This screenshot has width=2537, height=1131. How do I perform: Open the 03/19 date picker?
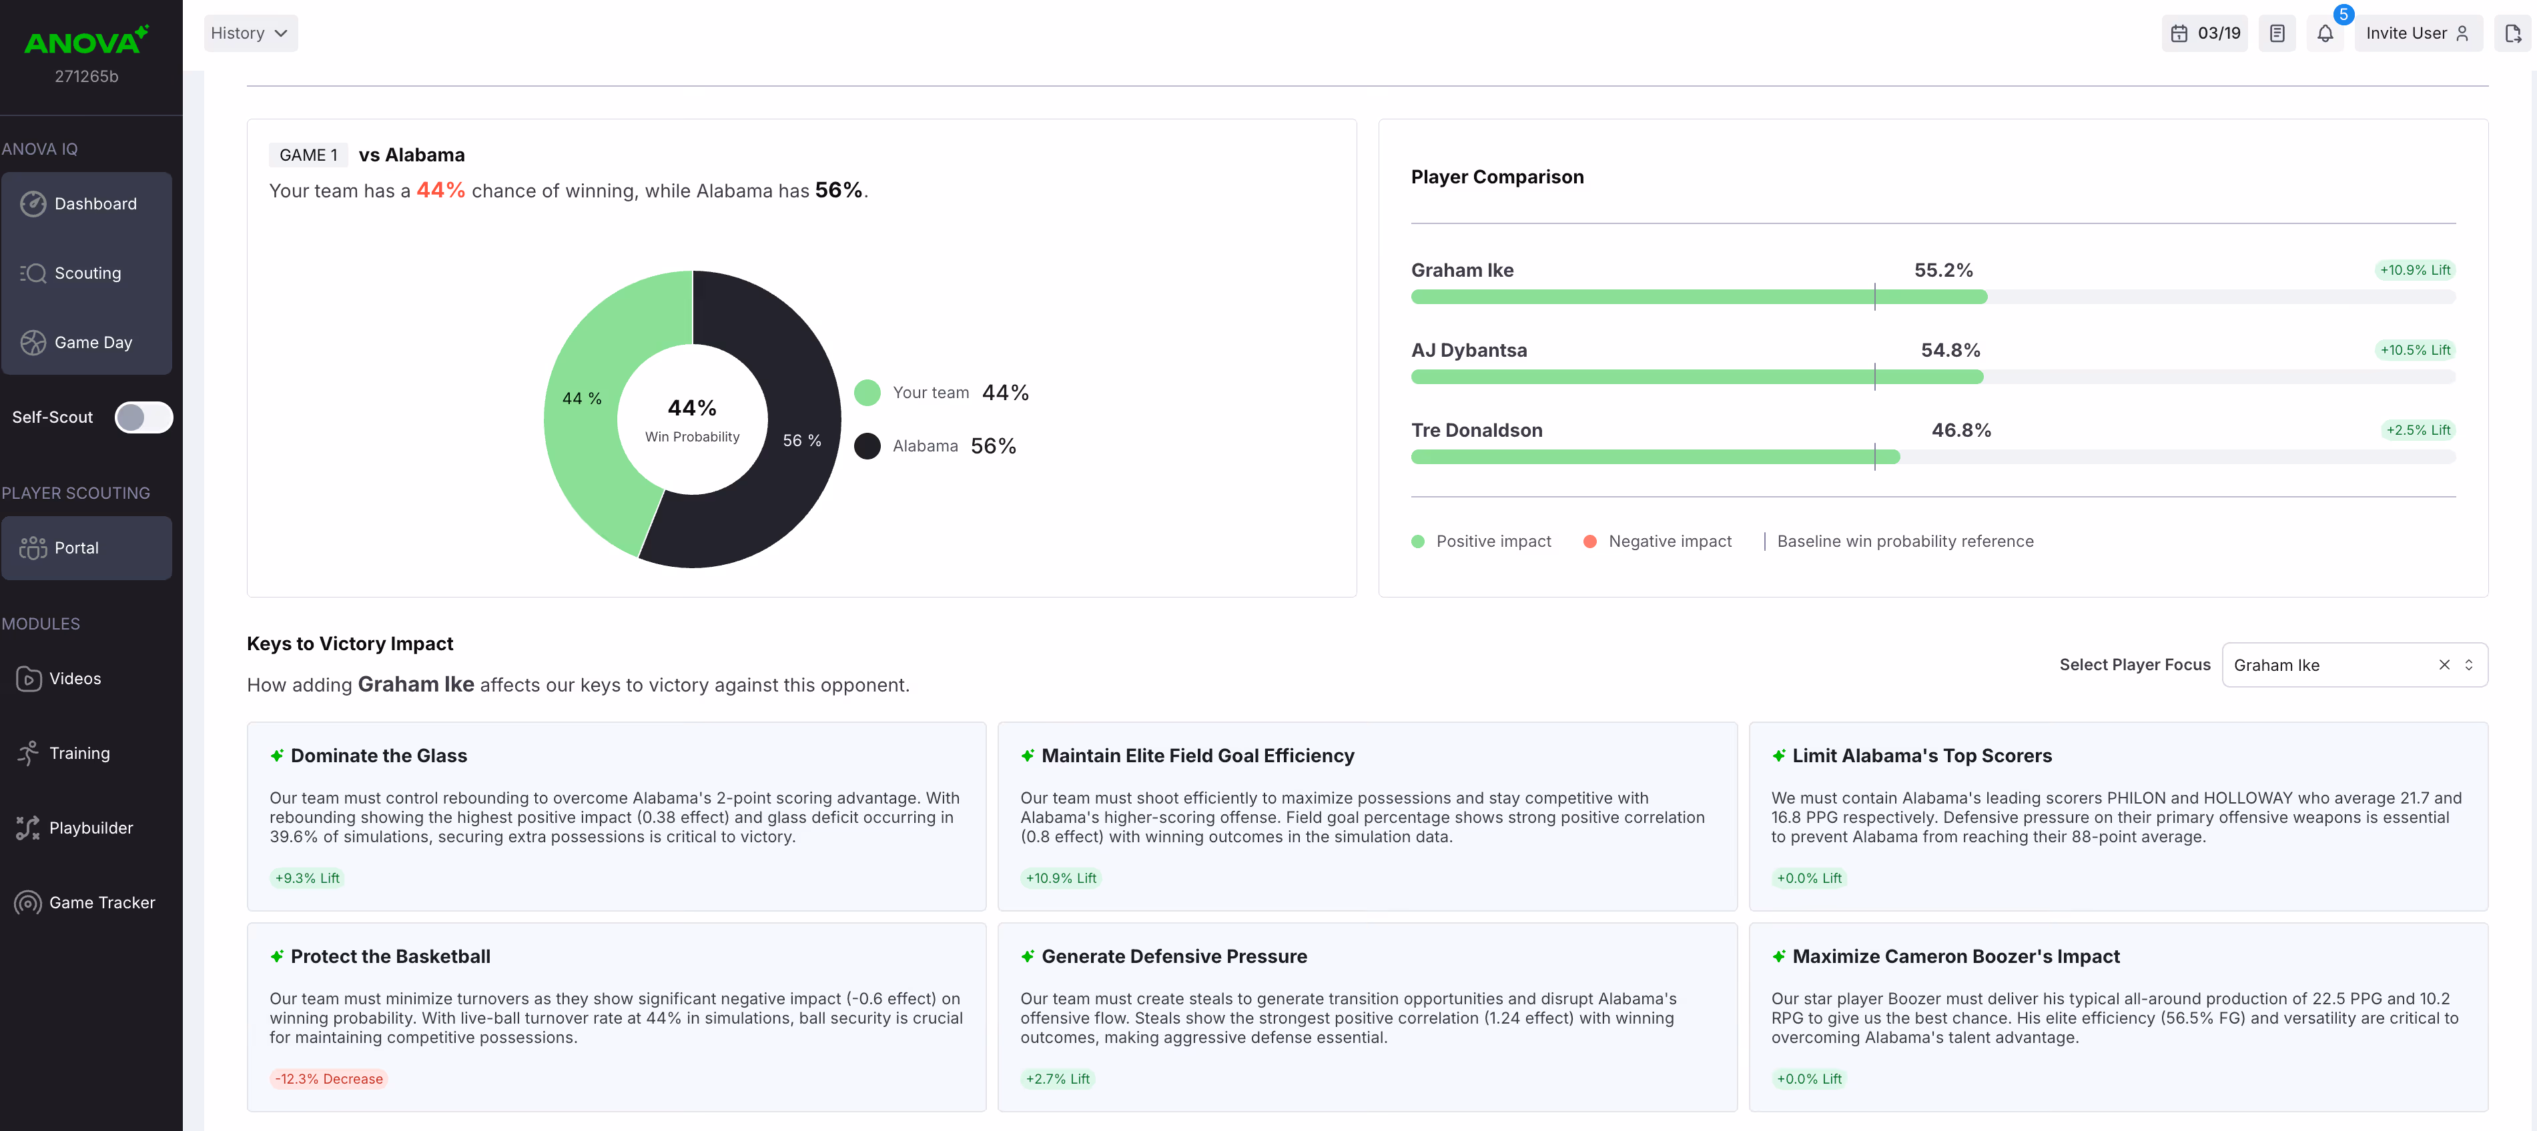point(2204,33)
